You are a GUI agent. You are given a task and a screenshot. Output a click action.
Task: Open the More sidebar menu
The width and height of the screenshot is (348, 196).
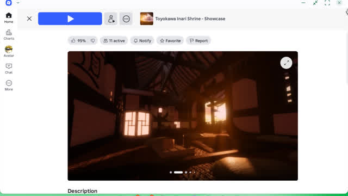pyautogui.click(x=9, y=85)
